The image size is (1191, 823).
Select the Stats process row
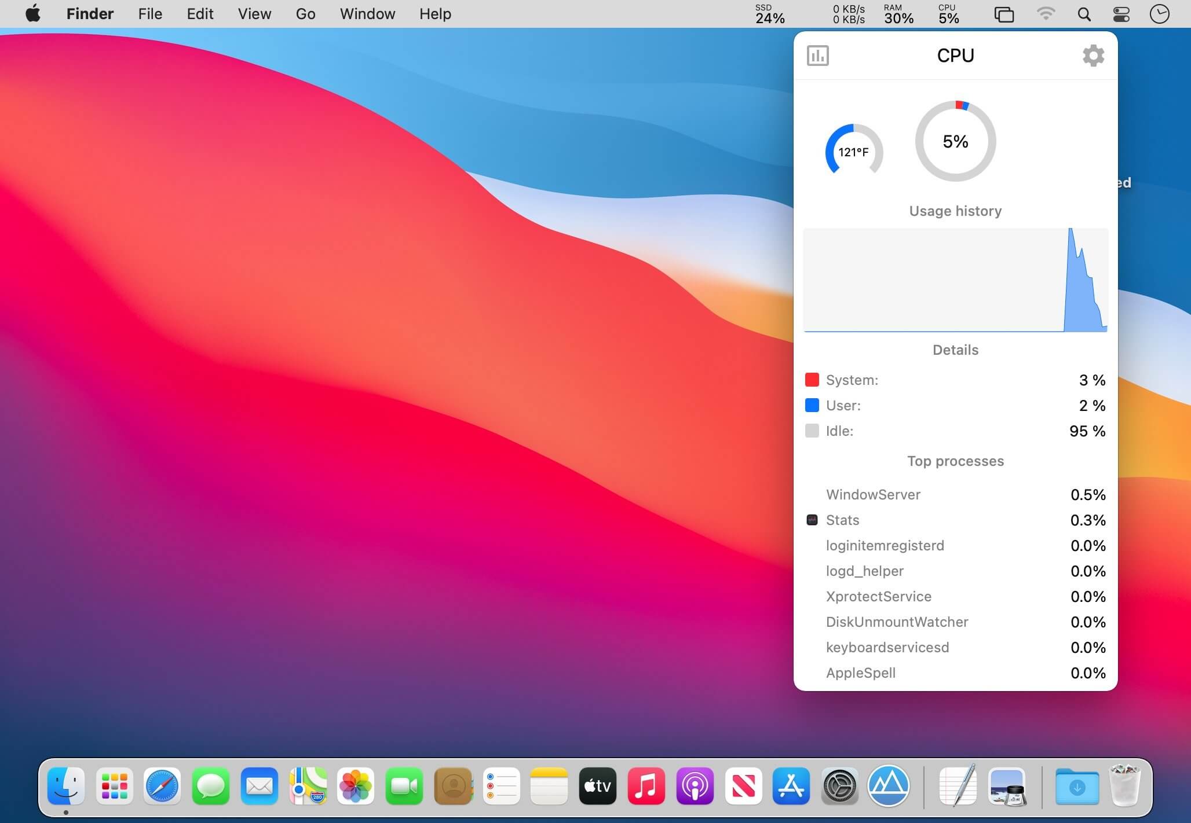955,520
